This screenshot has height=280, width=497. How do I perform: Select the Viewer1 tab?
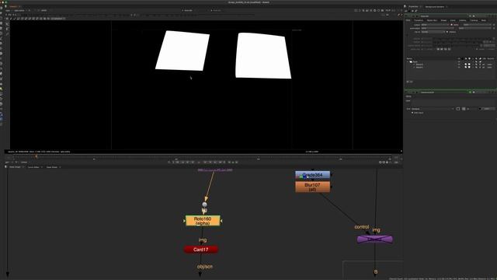(13, 6)
